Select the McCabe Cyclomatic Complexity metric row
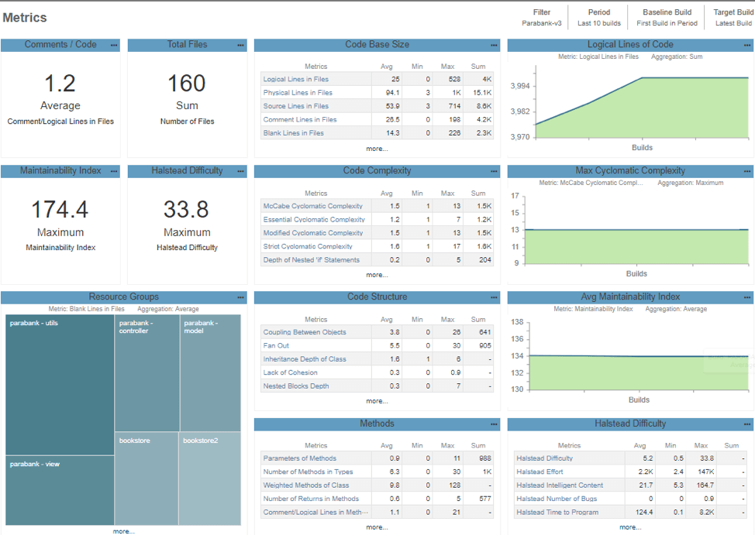 (x=313, y=206)
